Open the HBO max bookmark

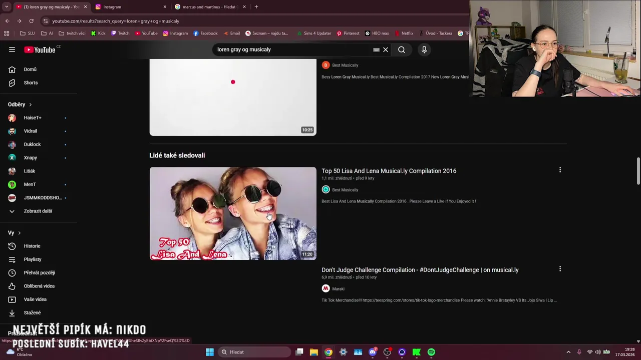[377, 33]
